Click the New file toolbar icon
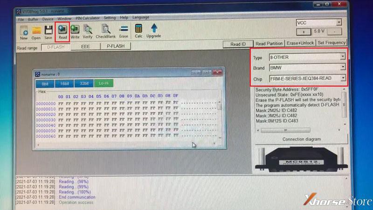373x210 pixels. click(24, 32)
